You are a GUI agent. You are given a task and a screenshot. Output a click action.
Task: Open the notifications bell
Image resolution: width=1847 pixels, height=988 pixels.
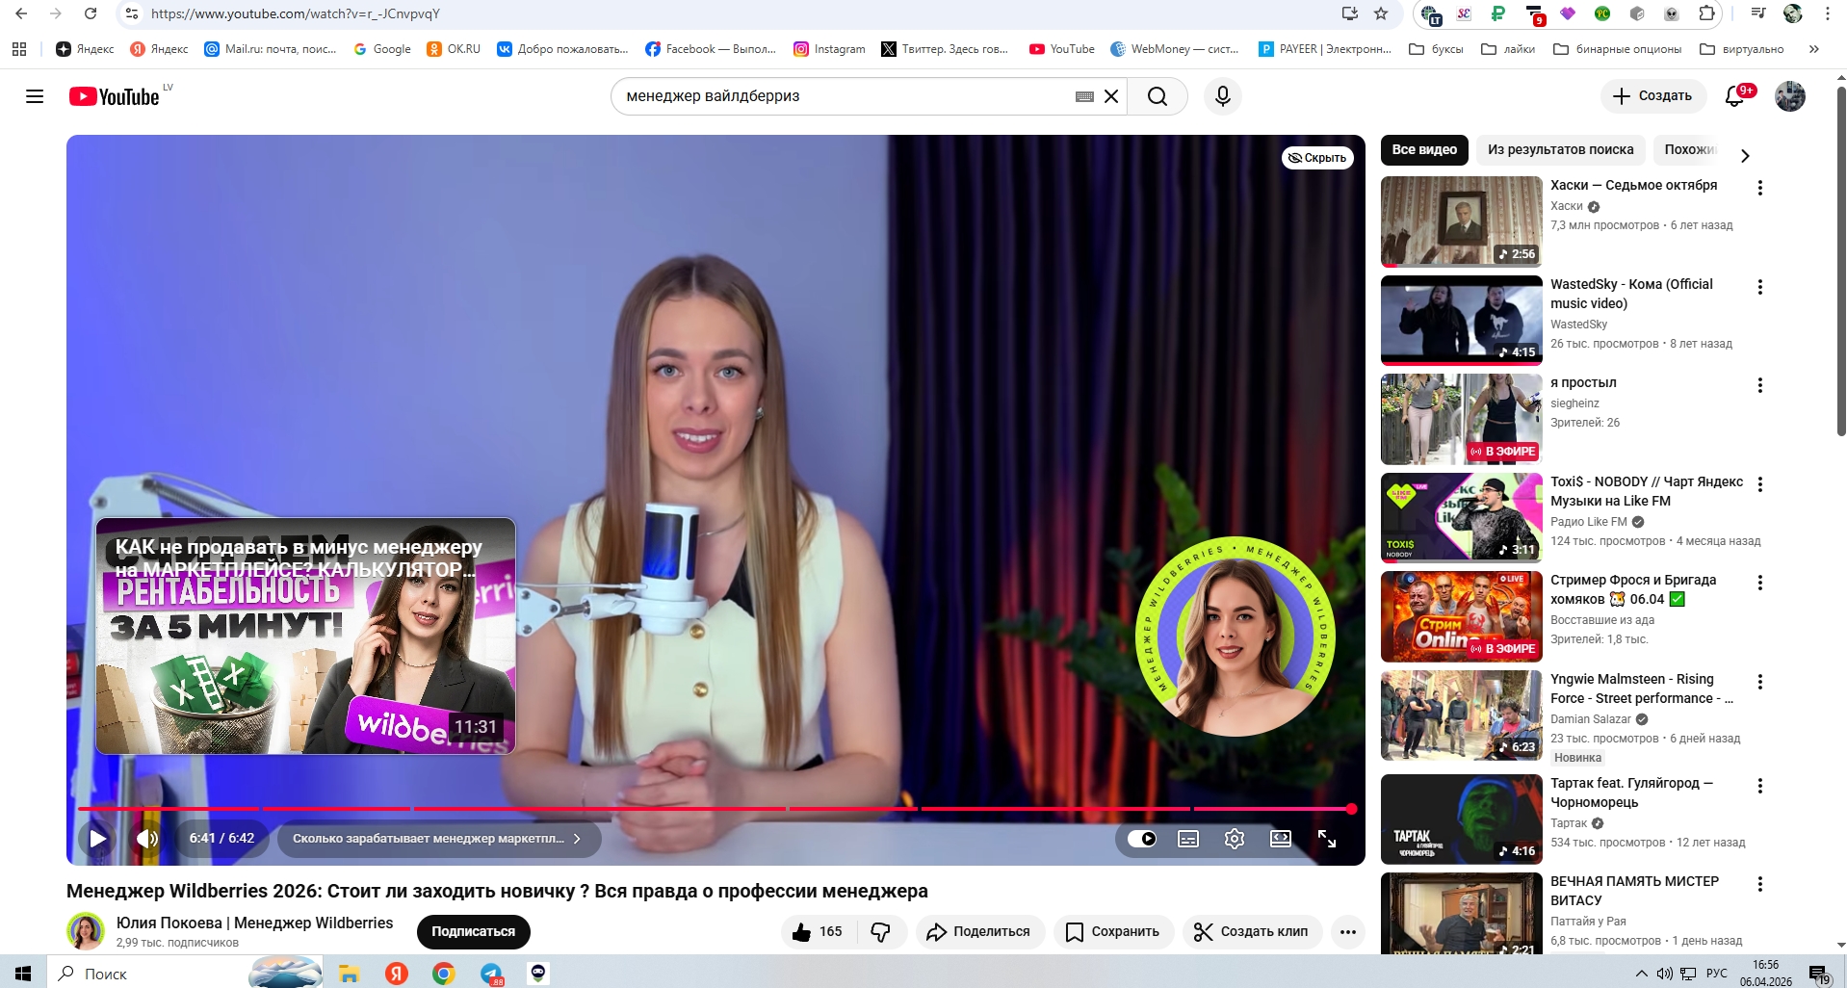tap(1735, 96)
